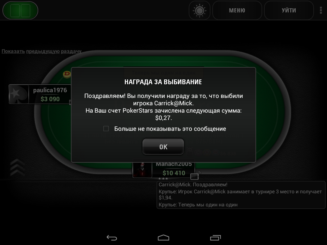Image resolution: width=327 pixels, height=245 pixels.
Task: Tap paulica1976 star avatar
Action: (x=19, y=94)
